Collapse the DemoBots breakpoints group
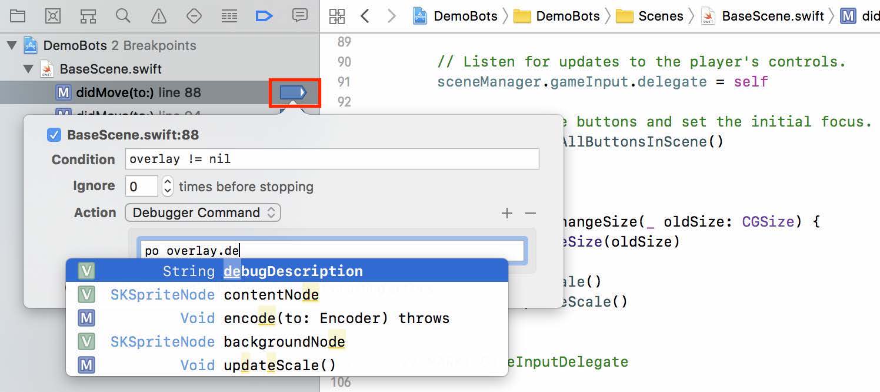The width and height of the screenshot is (880, 392). point(12,45)
